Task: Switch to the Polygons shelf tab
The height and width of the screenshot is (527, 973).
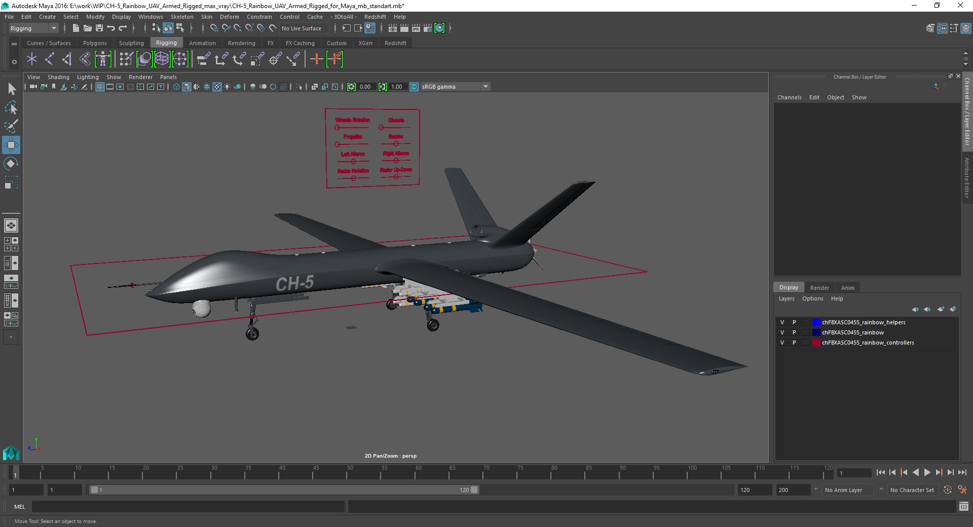Action: tap(95, 43)
